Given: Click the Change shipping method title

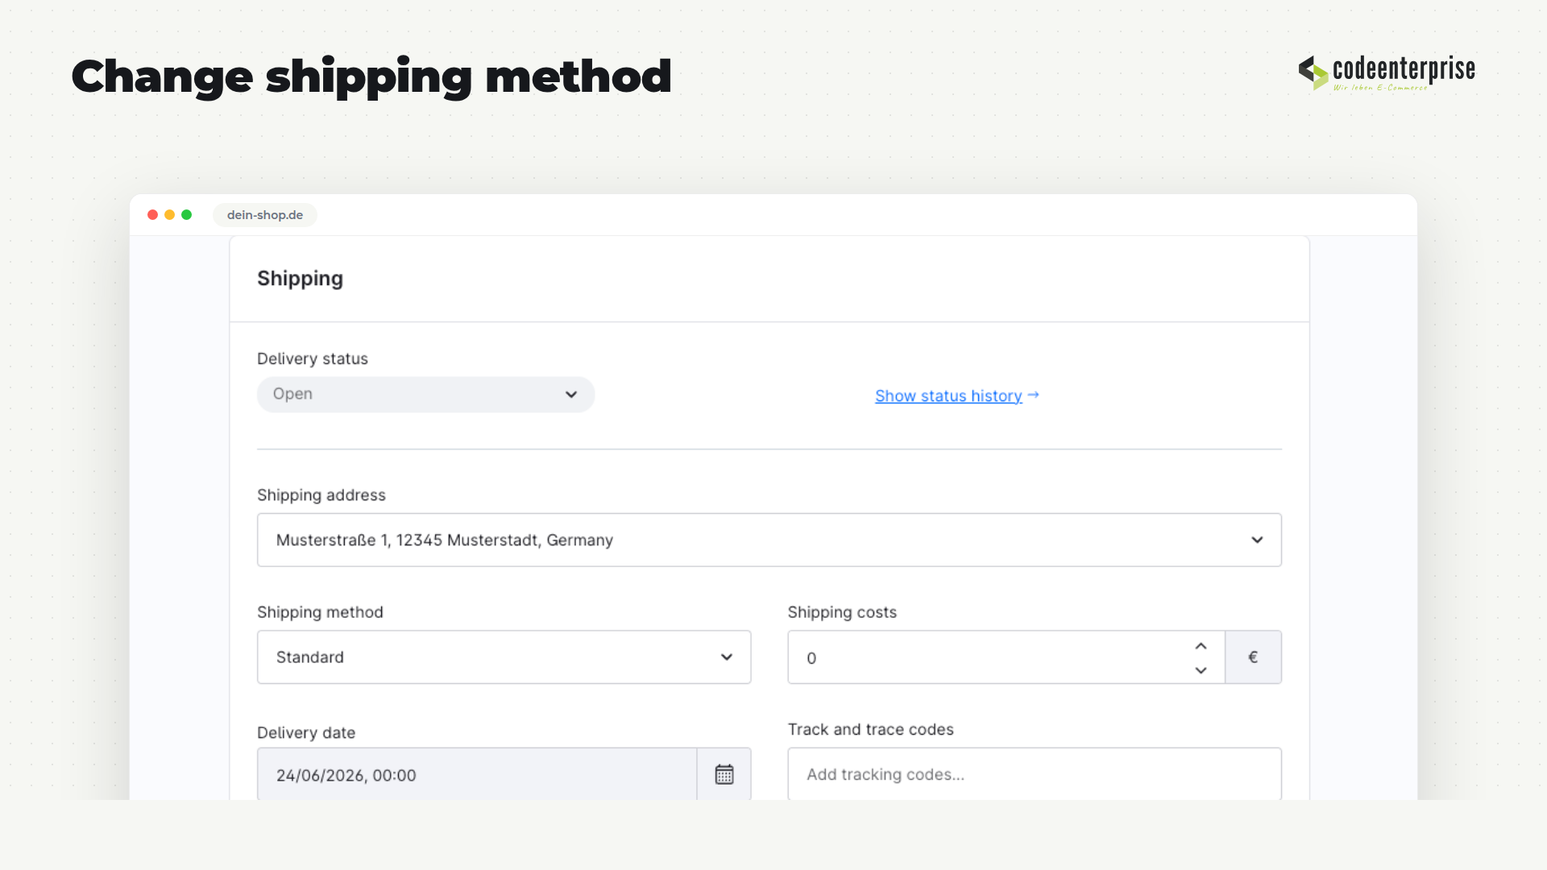Looking at the screenshot, I should click(371, 77).
